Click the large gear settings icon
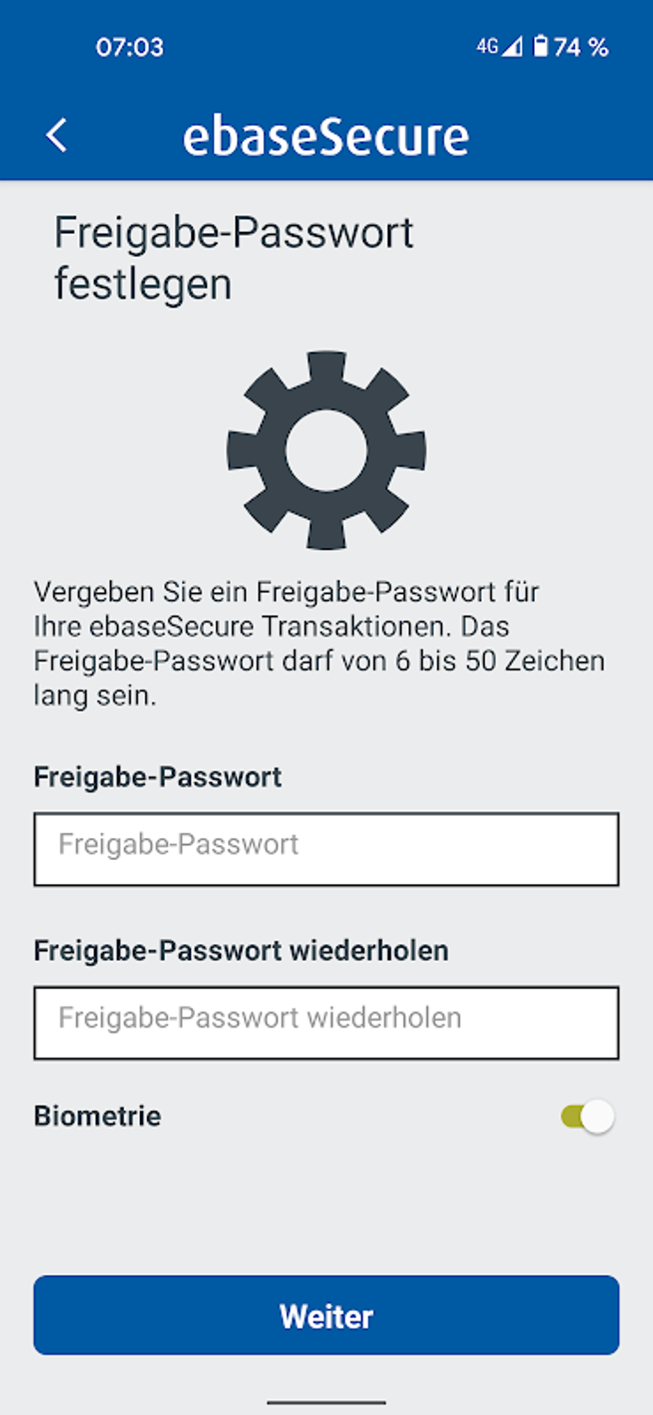This screenshot has height=1415, width=653. pyautogui.click(x=326, y=450)
